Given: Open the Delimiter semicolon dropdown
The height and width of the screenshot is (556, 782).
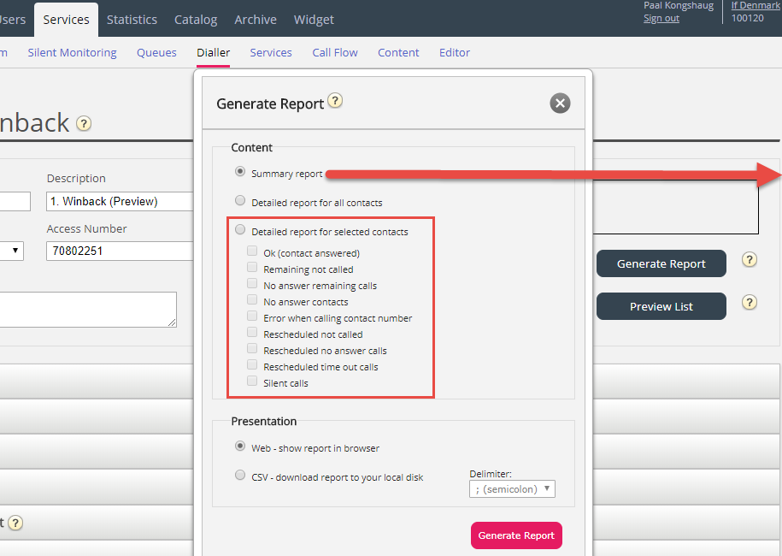Looking at the screenshot, I should click(512, 489).
